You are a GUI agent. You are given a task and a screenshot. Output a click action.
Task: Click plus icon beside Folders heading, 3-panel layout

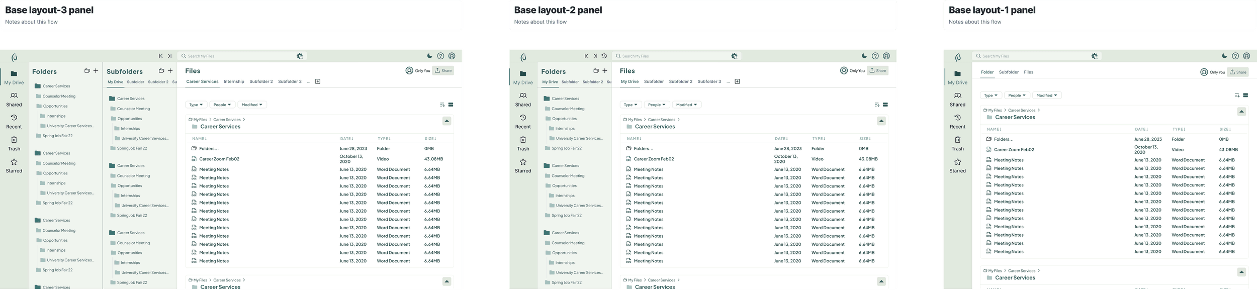coord(96,71)
